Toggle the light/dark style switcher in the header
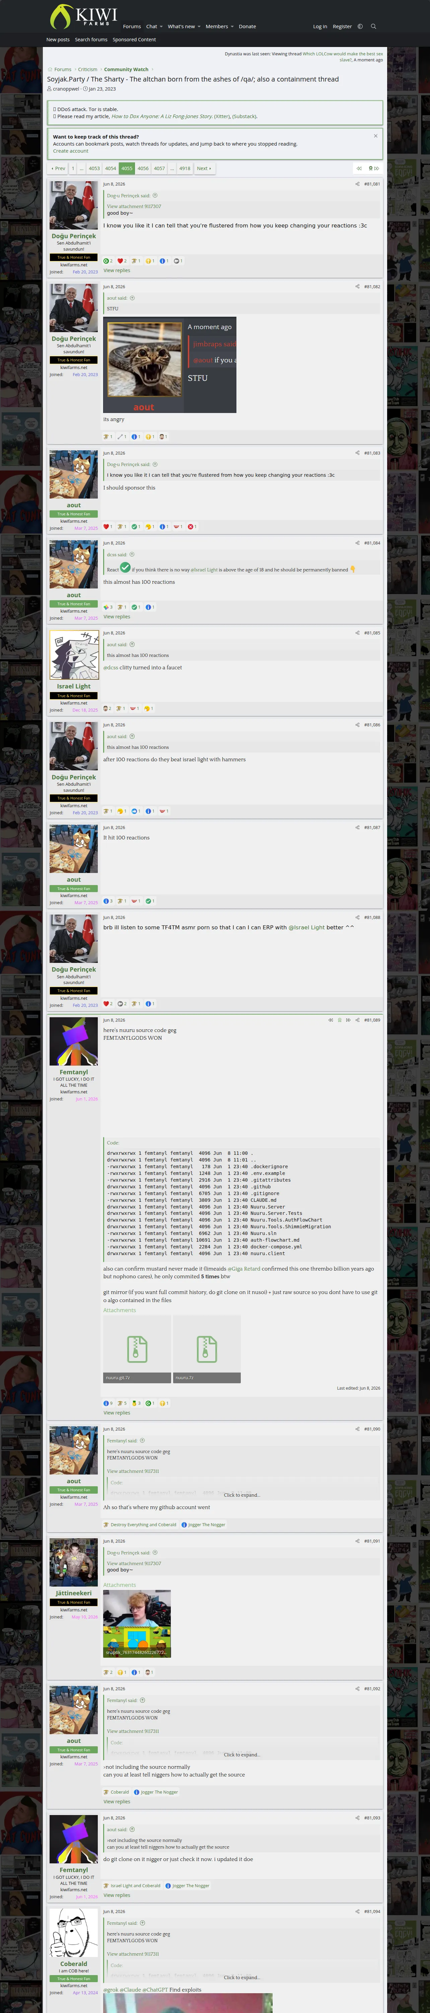The image size is (430, 2013). click(x=360, y=27)
